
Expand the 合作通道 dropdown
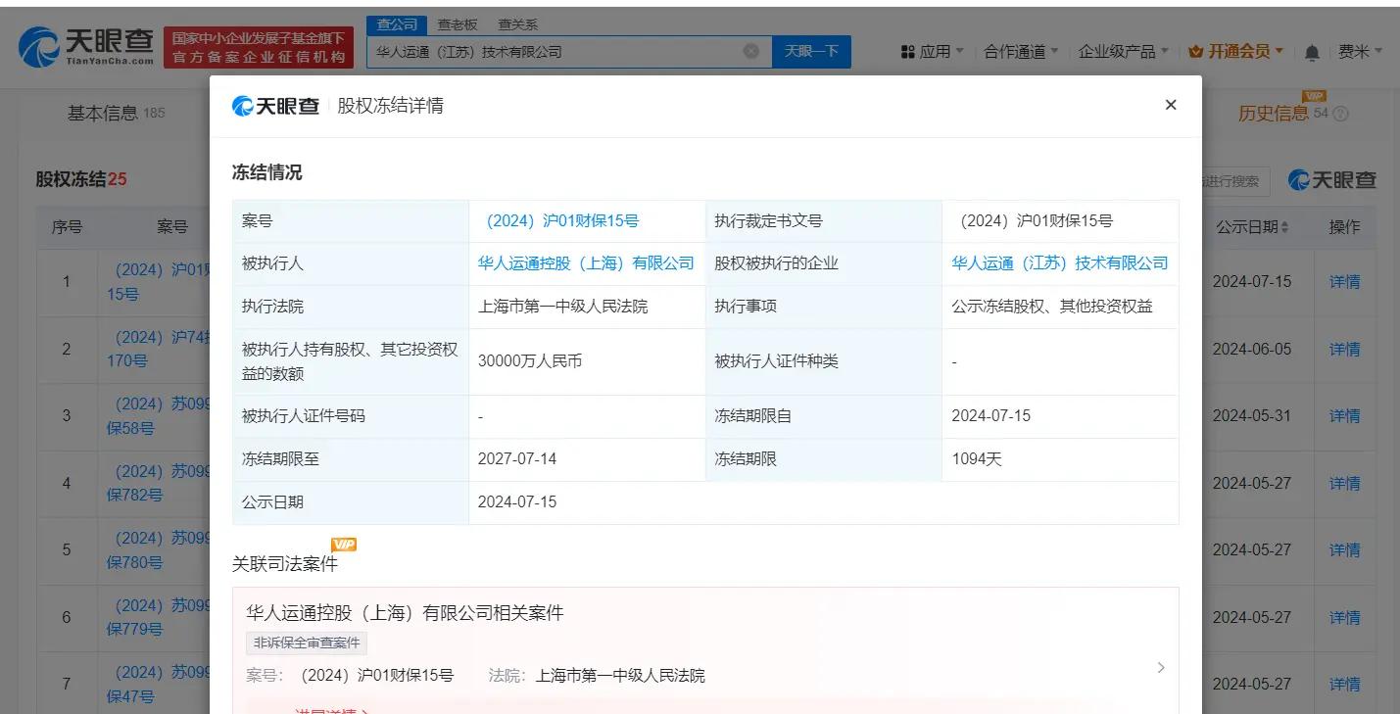point(1021,51)
